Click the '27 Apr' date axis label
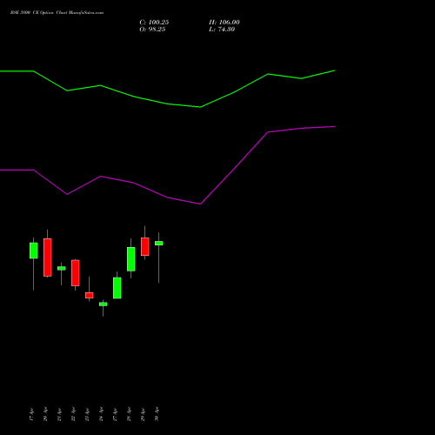 [x=115, y=414]
